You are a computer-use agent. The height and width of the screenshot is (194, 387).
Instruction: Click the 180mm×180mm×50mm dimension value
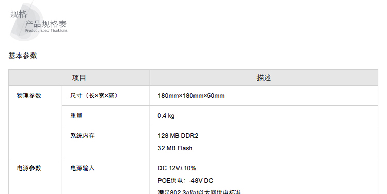191,96
